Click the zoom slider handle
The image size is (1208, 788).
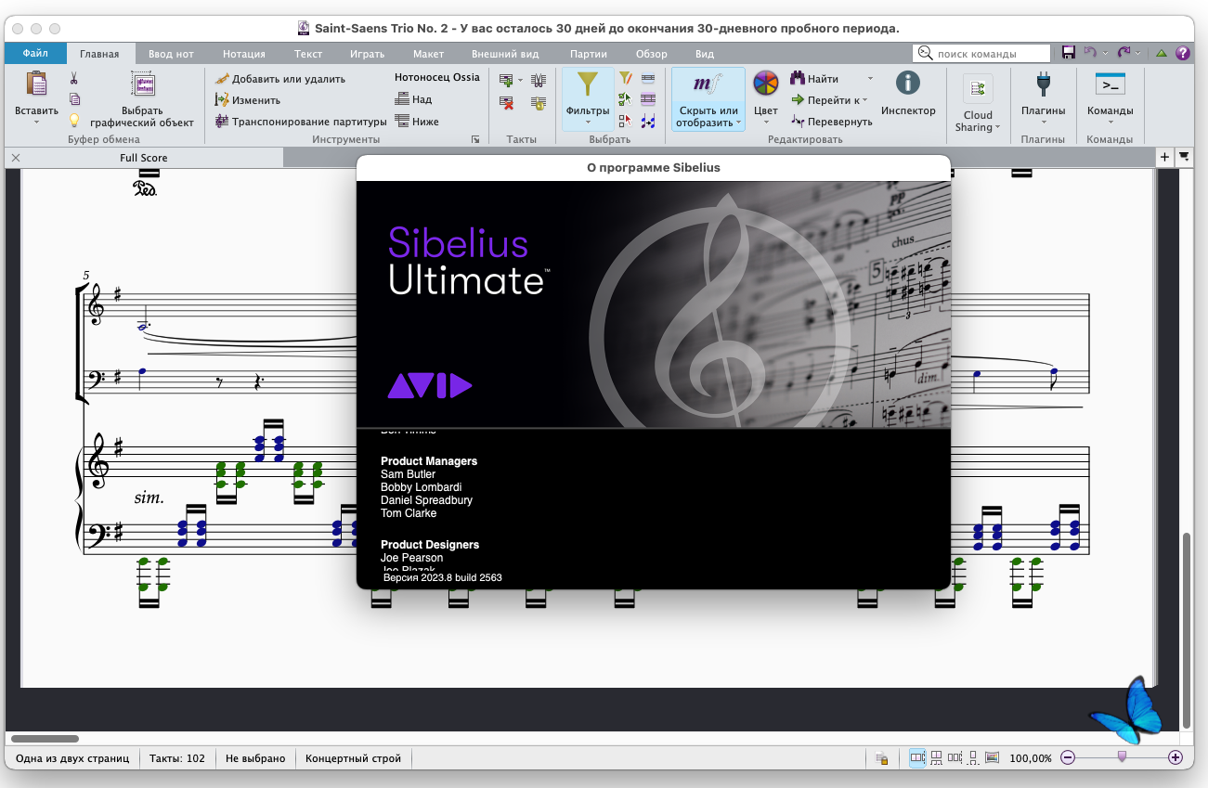coord(1122,757)
